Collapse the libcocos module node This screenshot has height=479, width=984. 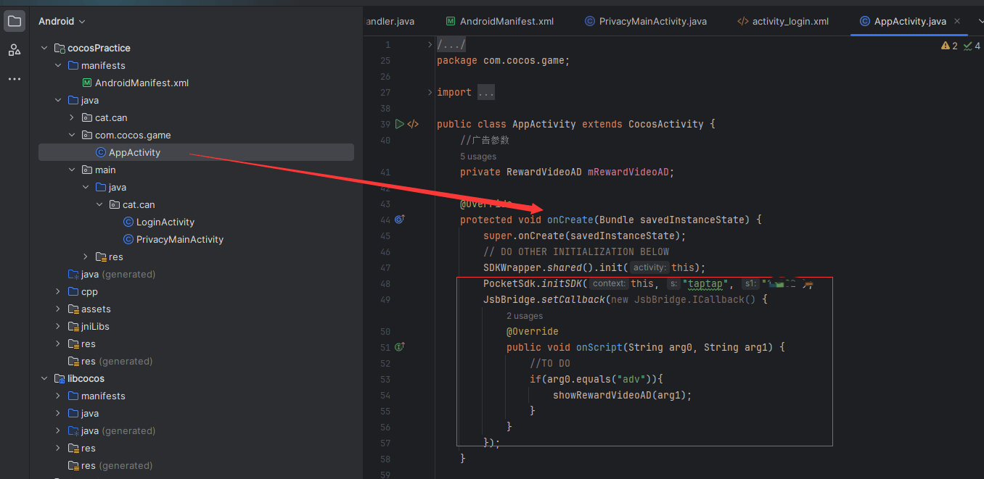44,378
